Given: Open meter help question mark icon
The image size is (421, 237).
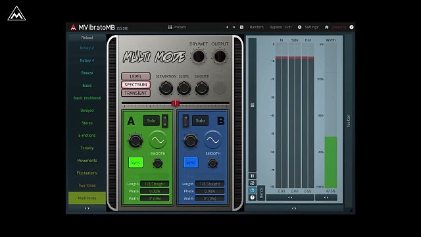Looking at the screenshot, I should 253,197.
